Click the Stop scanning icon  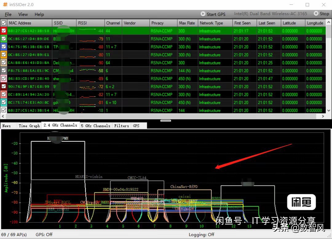point(316,14)
